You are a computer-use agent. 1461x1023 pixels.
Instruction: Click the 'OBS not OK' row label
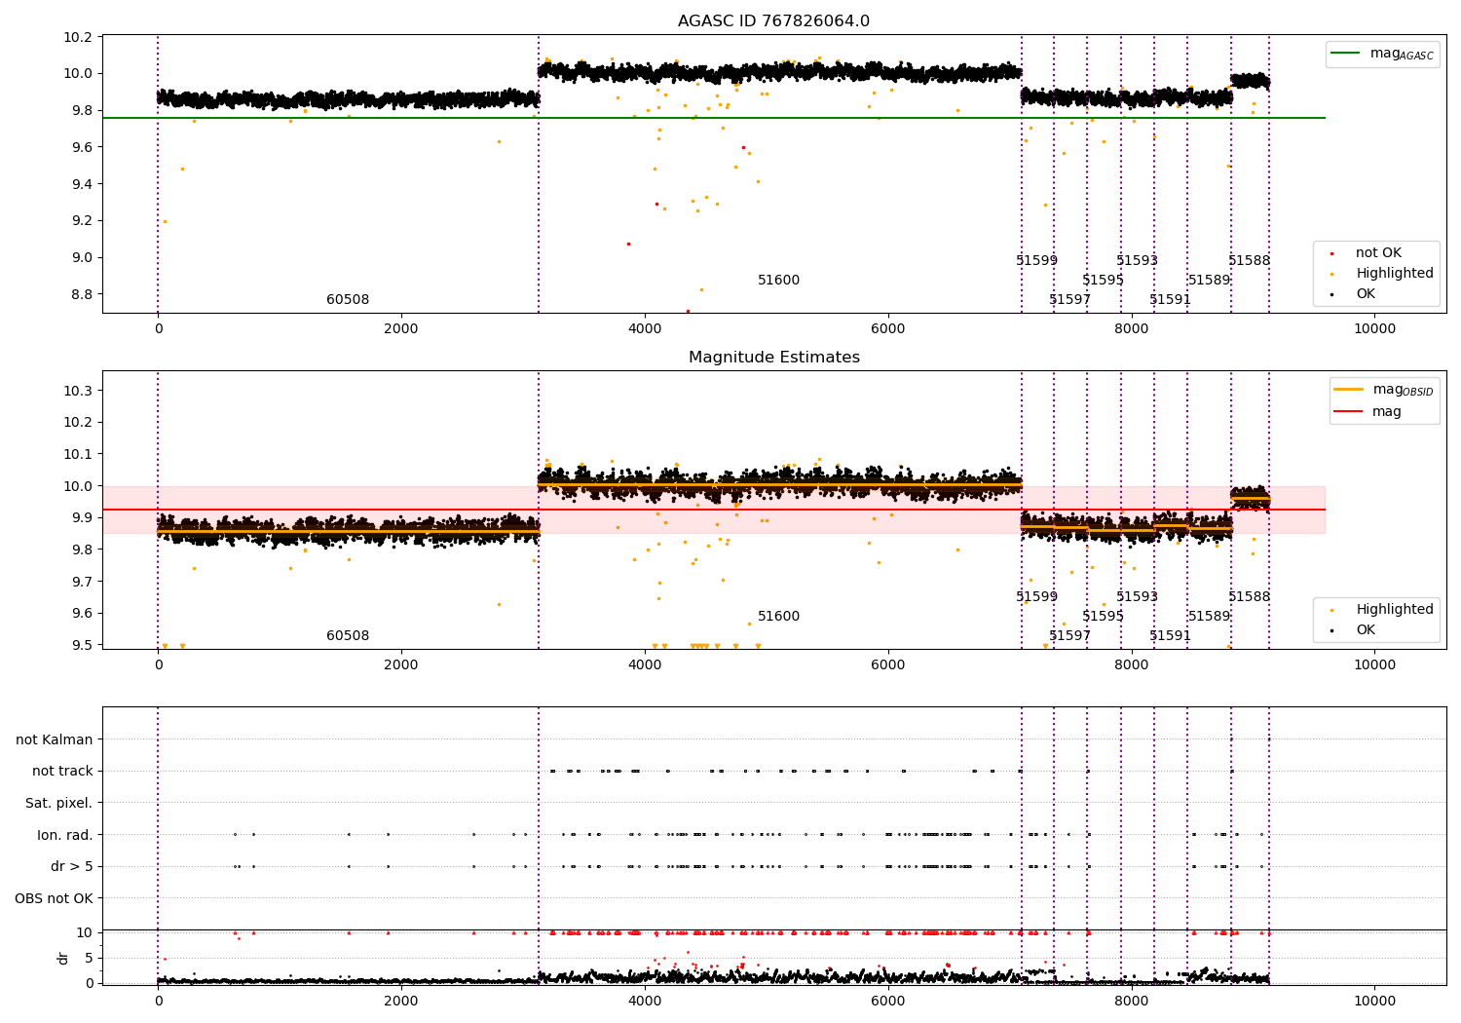(x=55, y=898)
